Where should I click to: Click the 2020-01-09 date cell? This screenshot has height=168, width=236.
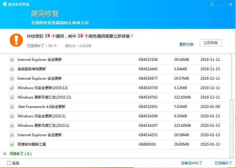(x=210, y=107)
